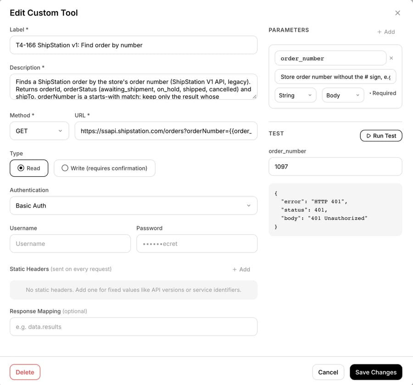Close the Edit Custom Tool dialog
Image resolution: width=413 pixels, height=385 pixels.
[x=397, y=13]
